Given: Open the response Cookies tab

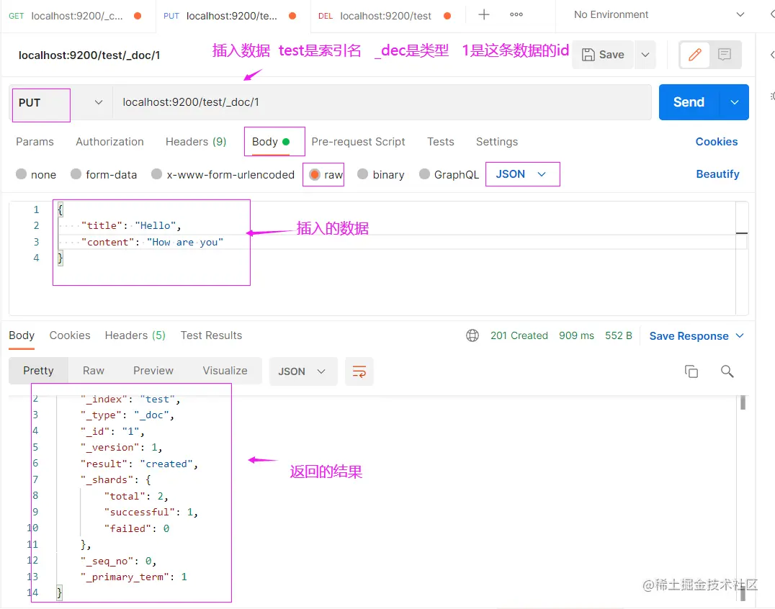Looking at the screenshot, I should (x=70, y=335).
